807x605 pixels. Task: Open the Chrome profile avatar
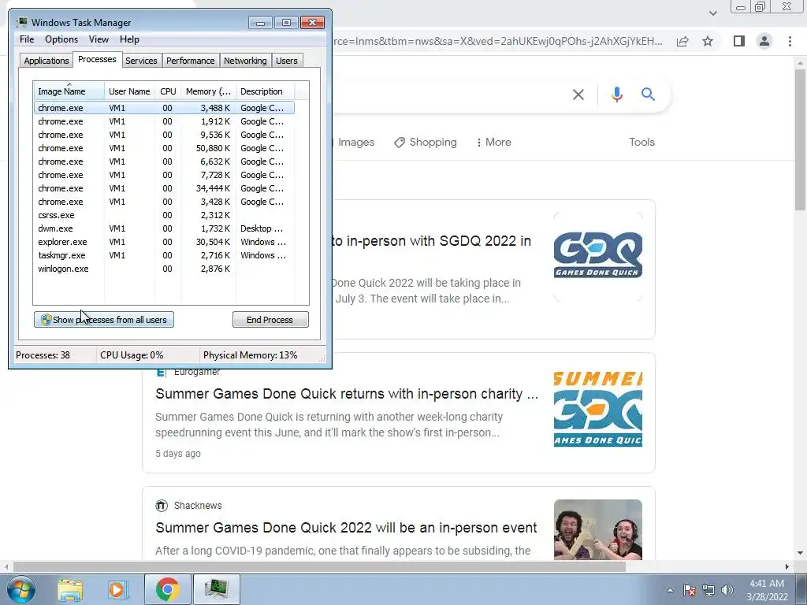click(x=764, y=41)
